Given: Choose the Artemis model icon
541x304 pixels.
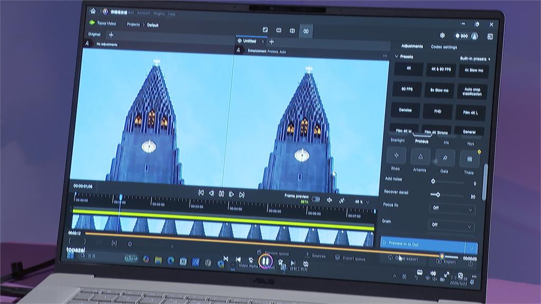Looking at the screenshot, I should [421, 157].
